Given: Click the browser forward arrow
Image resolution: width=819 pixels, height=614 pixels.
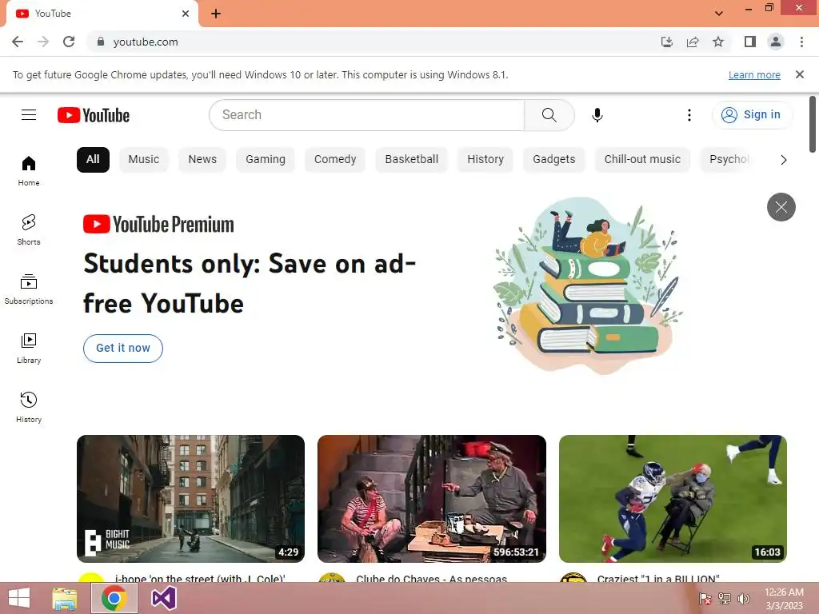Looking at the screenshot, I should [43, 42].
